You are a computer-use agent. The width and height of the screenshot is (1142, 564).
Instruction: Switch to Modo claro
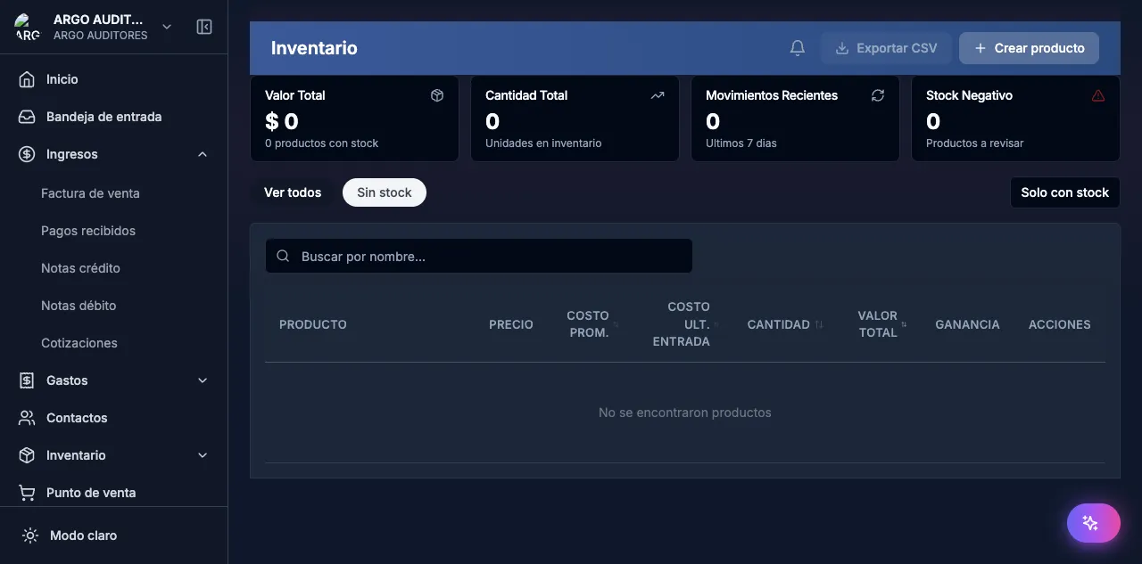tap(84, 535)
